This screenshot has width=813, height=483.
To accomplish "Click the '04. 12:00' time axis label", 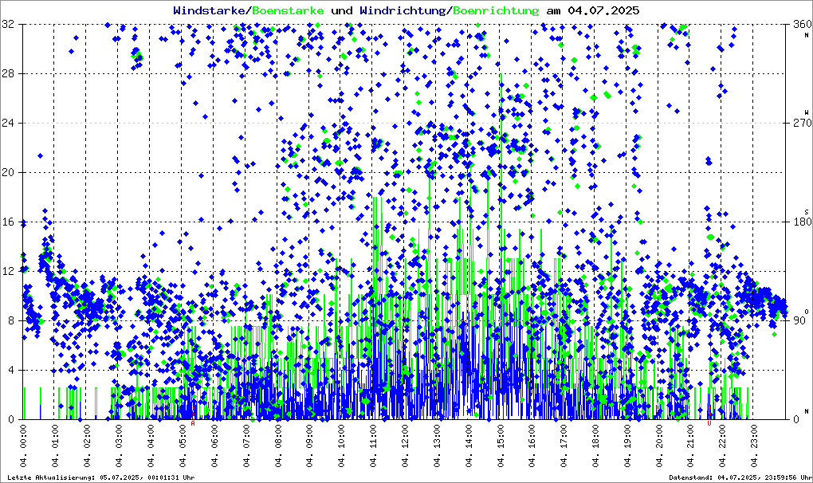I will point(405,446).
